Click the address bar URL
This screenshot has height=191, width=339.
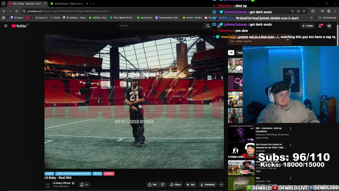[x=69, y=11]
